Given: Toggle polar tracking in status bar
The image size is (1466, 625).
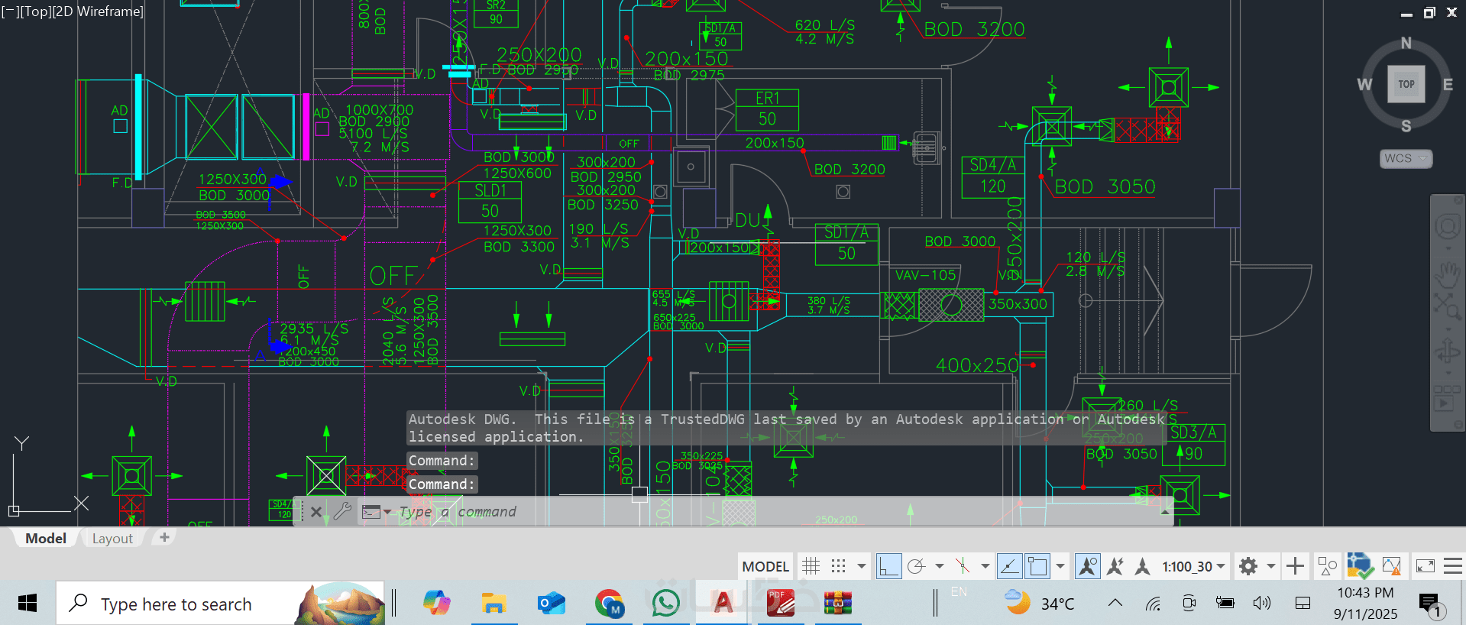Looking at the screenshot, I should pos(916,566).
